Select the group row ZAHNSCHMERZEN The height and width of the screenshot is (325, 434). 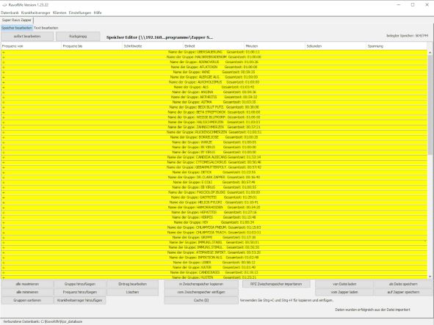[214, 127]
